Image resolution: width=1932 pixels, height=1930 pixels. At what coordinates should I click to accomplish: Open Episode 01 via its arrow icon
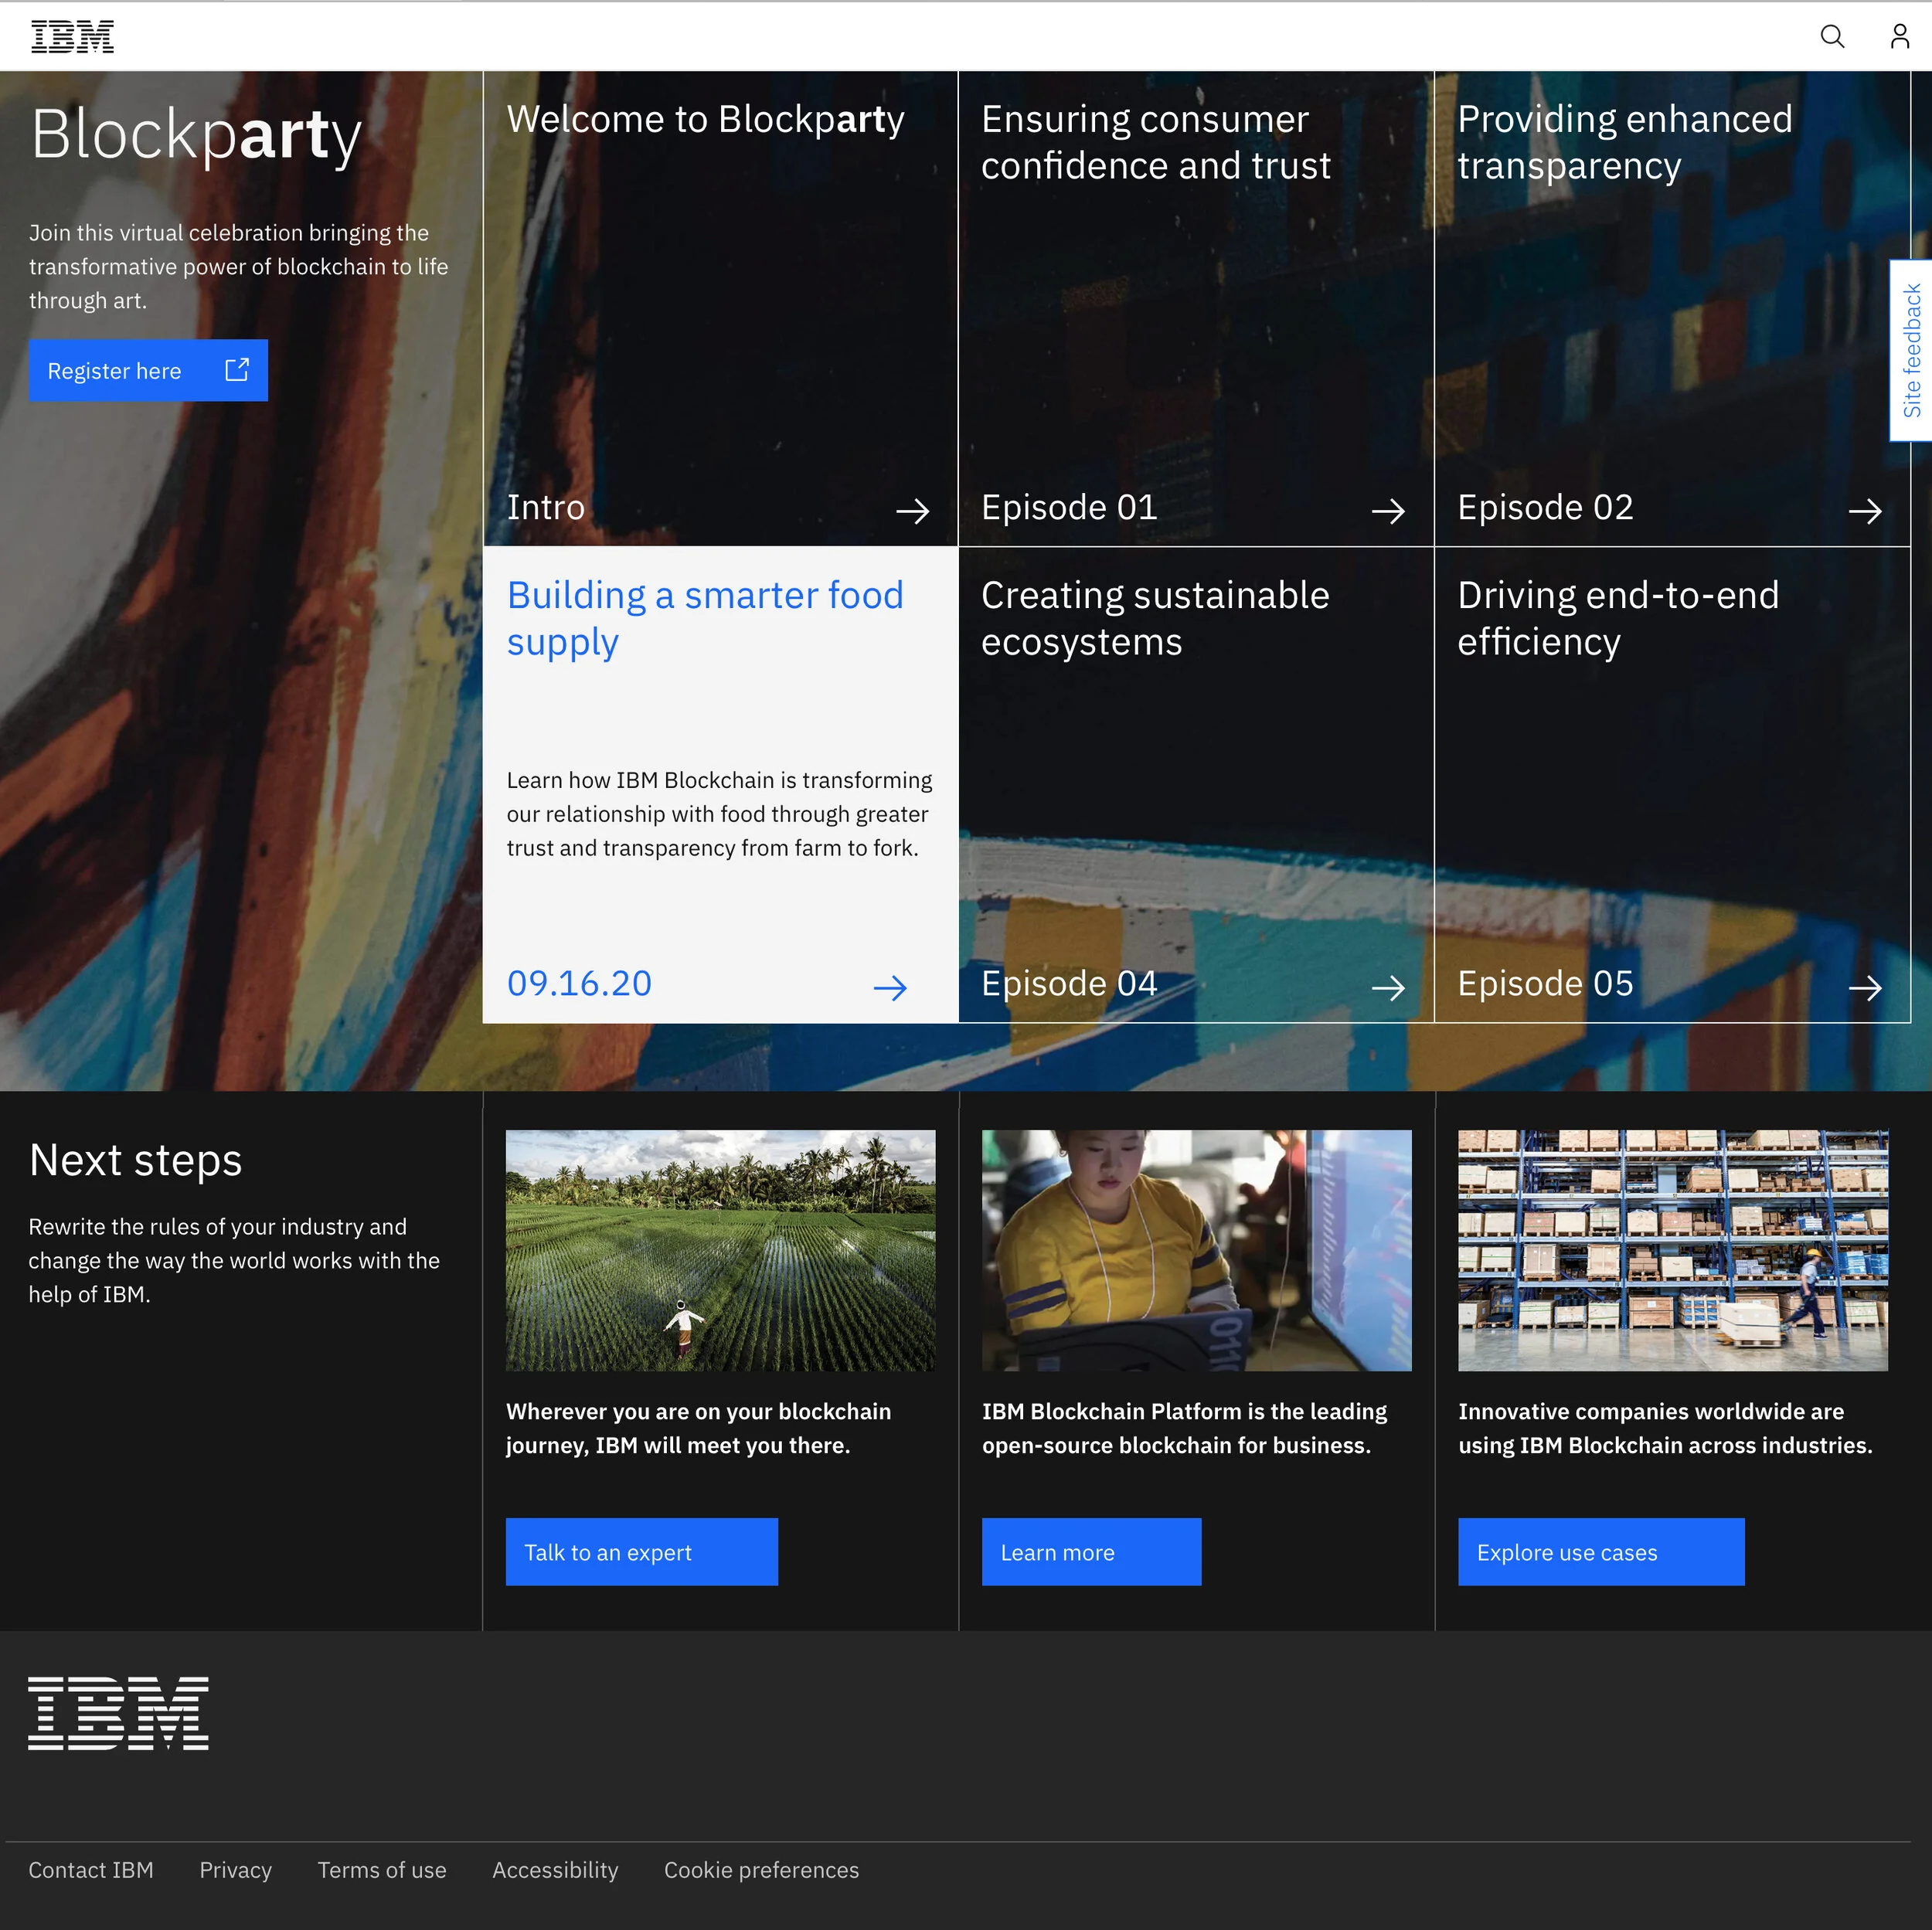click(1389, 511)
